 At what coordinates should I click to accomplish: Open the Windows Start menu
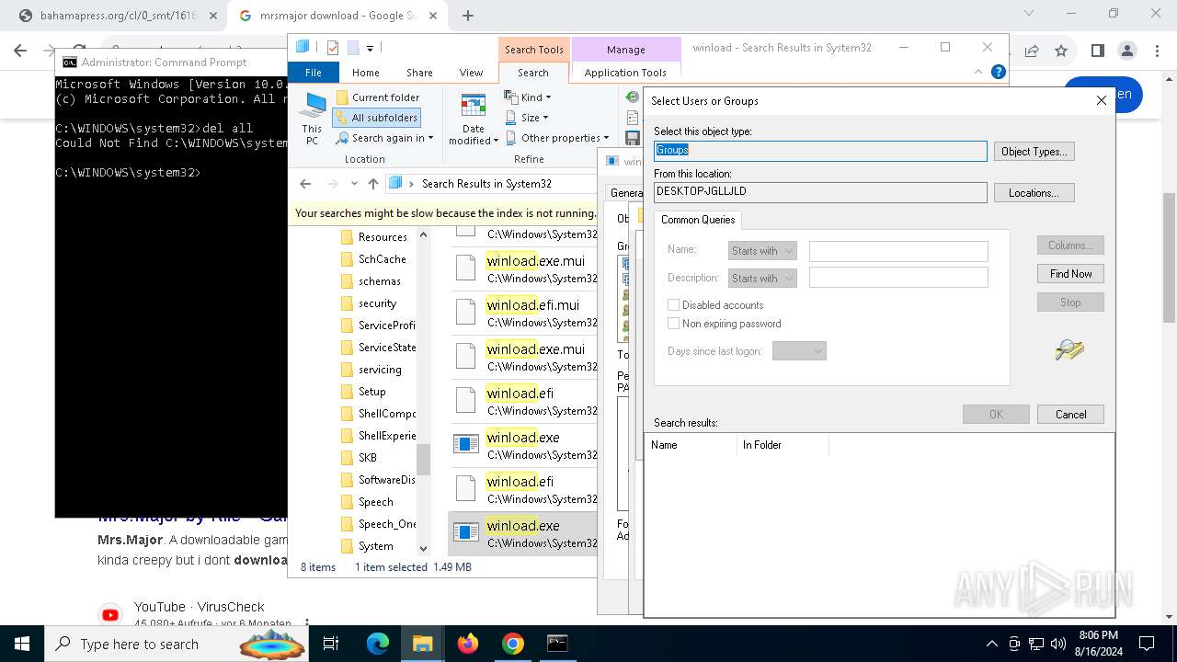point(22,644)
